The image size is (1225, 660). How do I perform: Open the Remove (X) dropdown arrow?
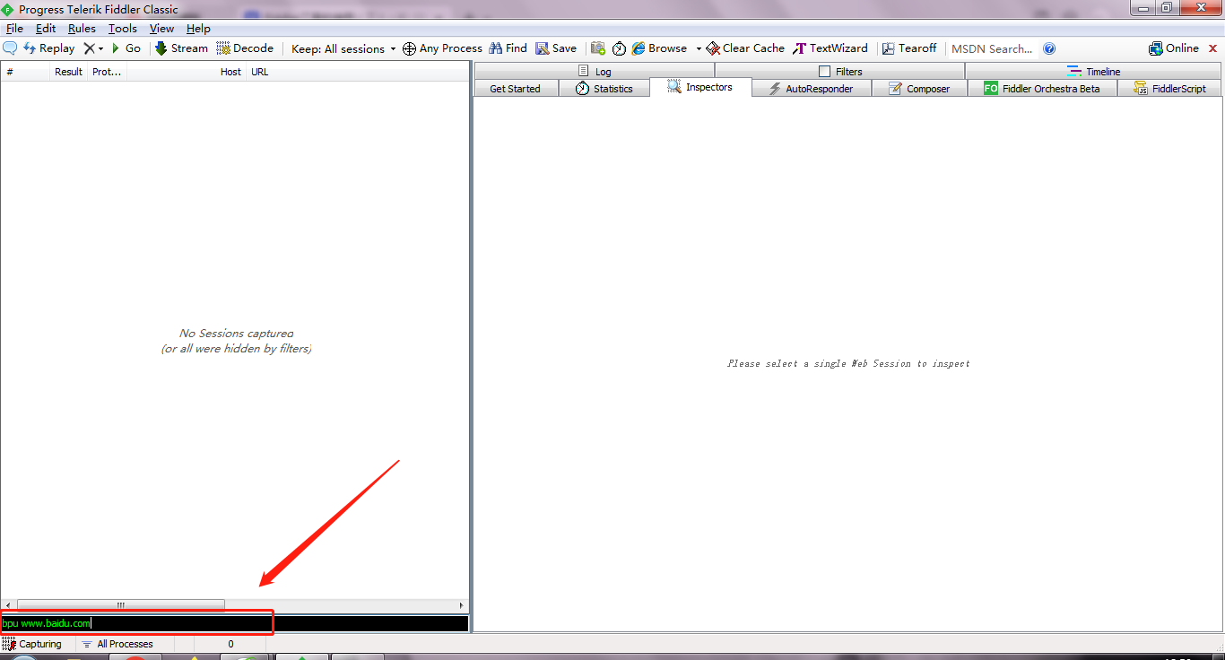[x=100, y=48]
